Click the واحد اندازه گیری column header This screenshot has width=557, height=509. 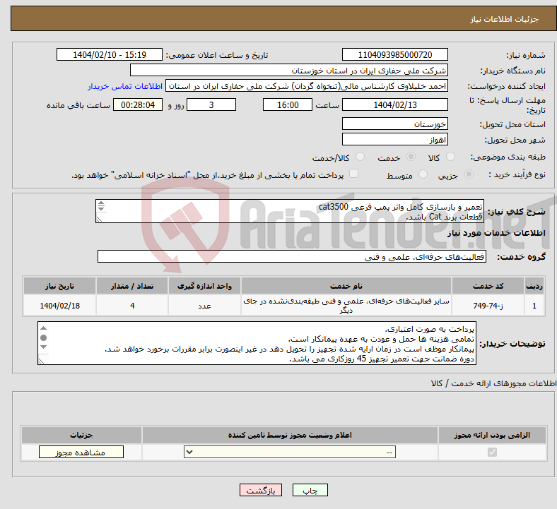(x=204, y=286)
